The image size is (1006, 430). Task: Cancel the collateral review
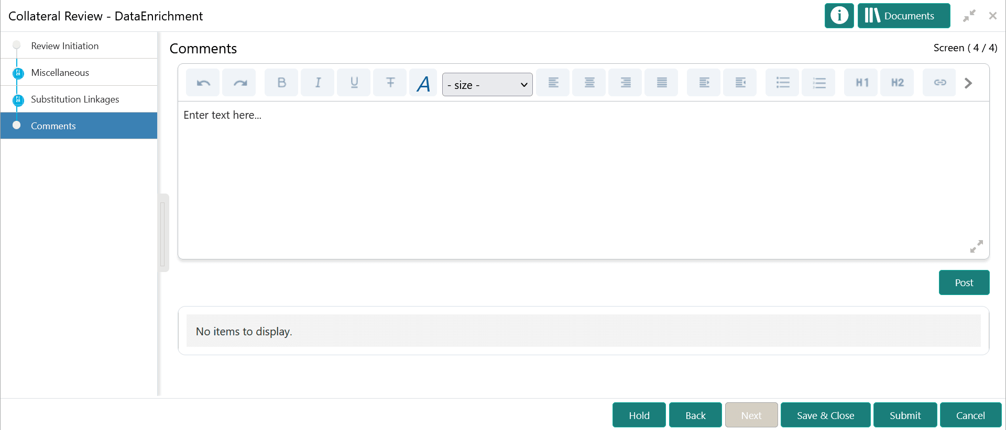970,415
